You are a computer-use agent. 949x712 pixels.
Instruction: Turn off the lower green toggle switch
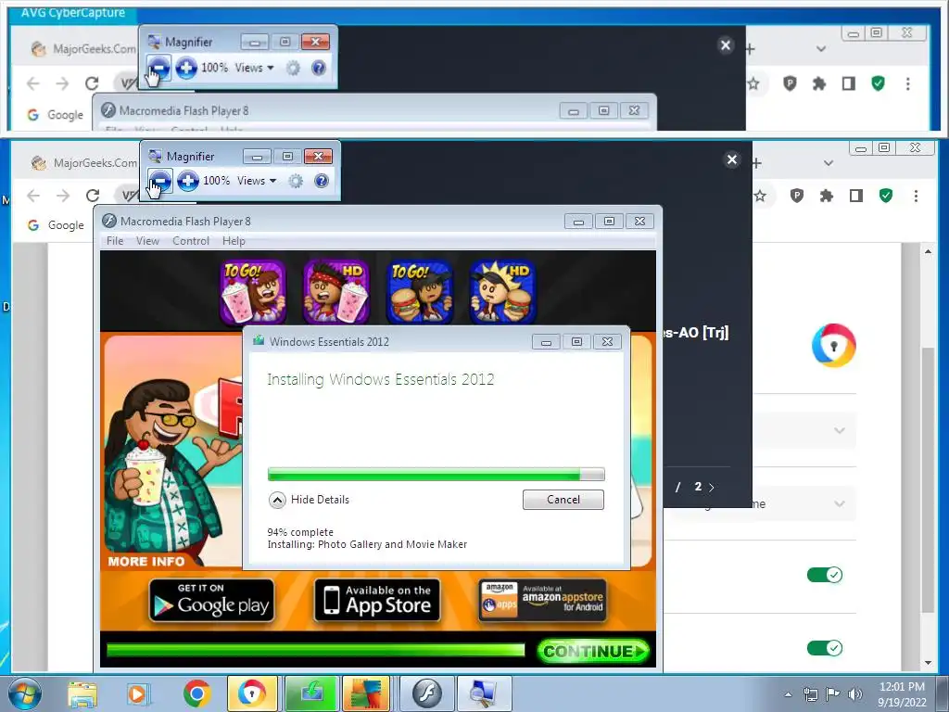pos(825,648)
